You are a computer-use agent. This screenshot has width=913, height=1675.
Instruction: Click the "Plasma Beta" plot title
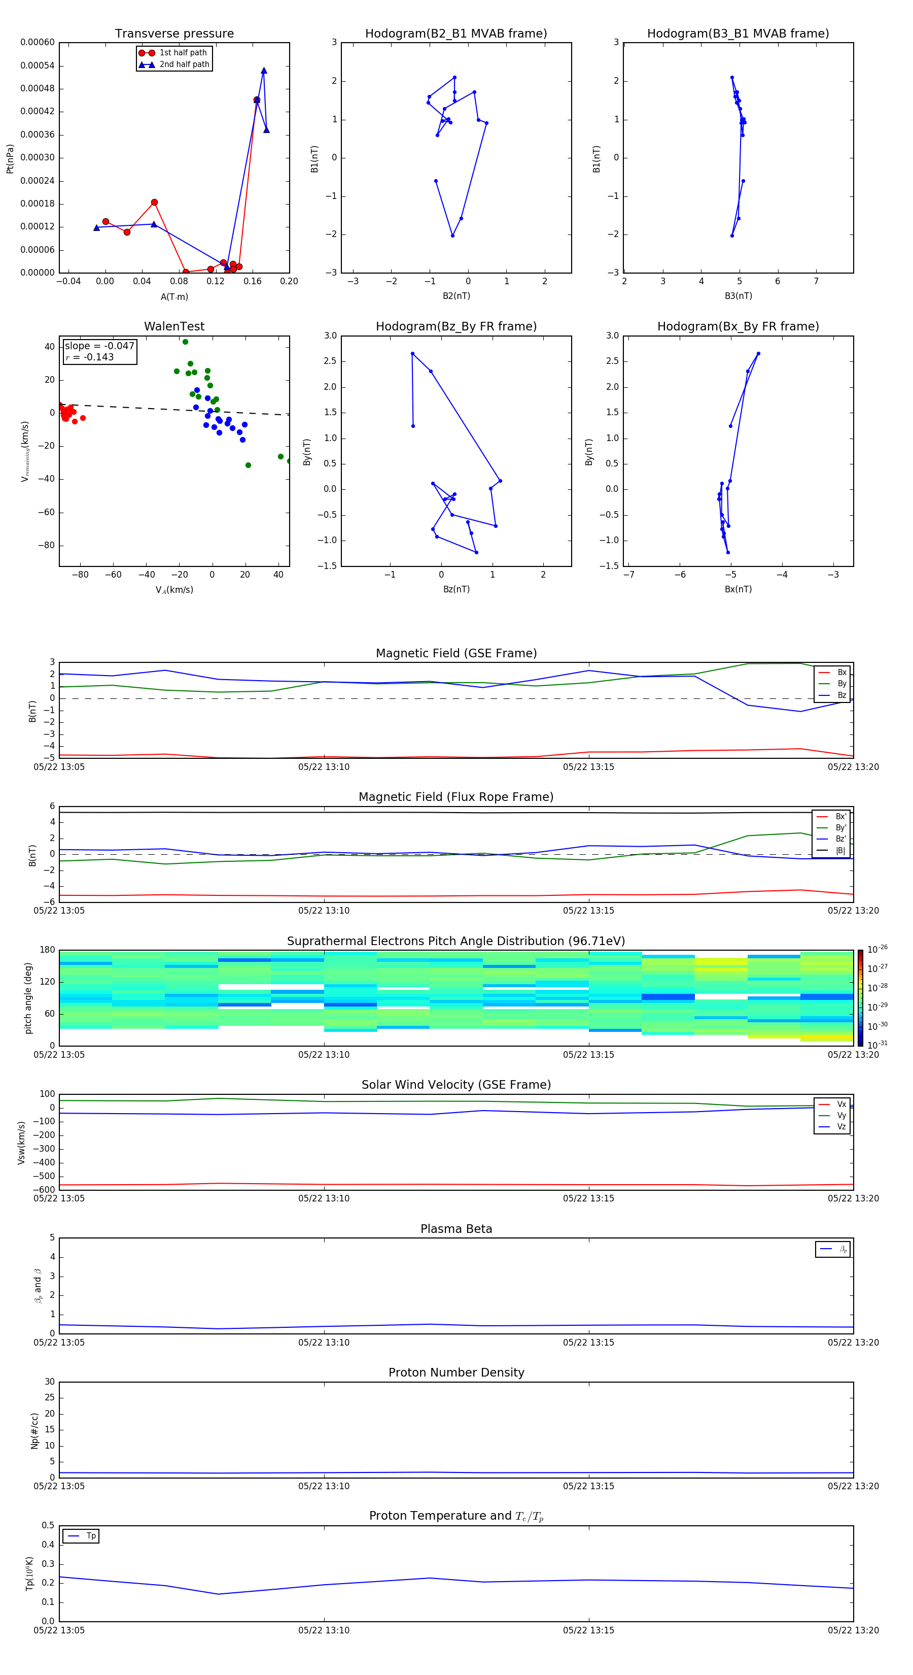(456, 1229)
